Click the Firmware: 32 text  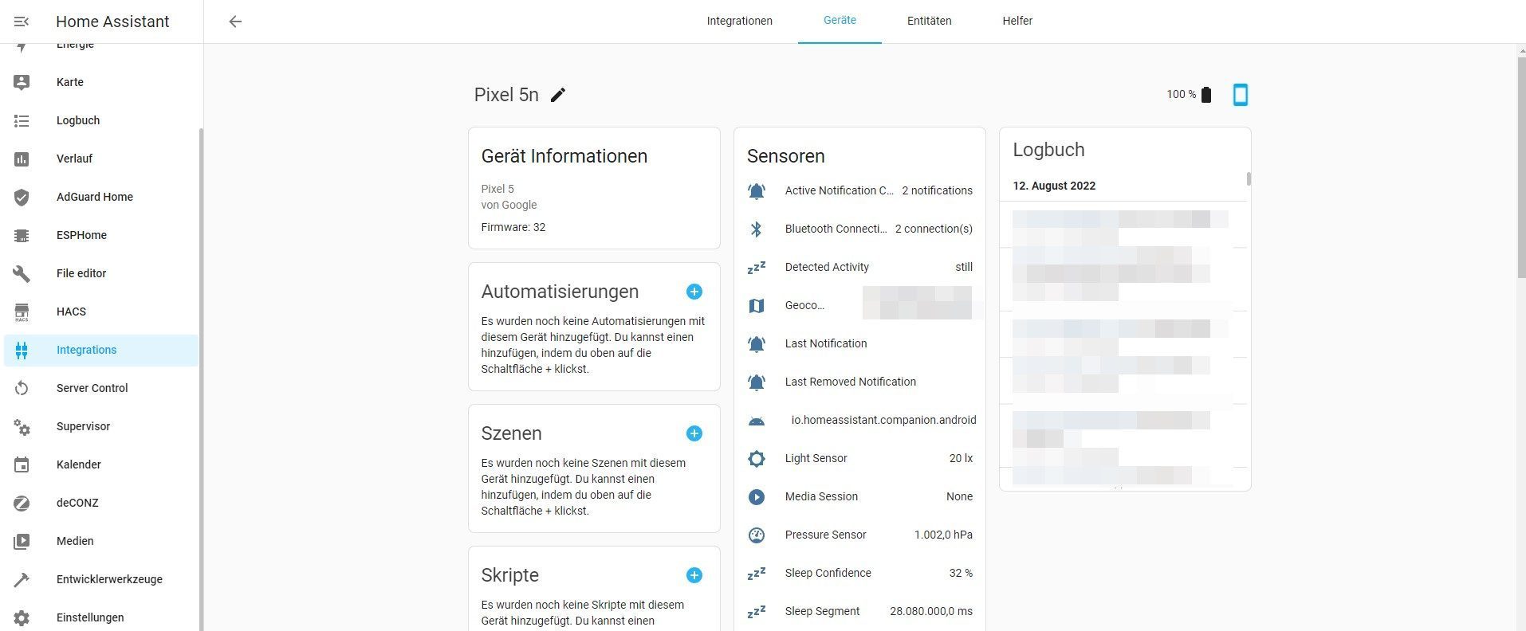tap(513, 227)
